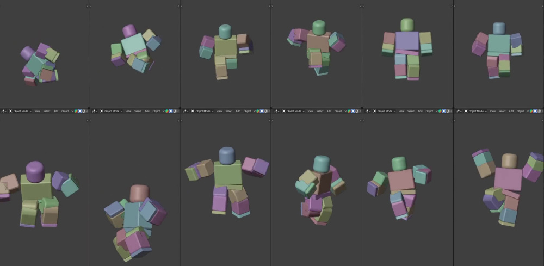544x266 pixels.
Task: Open editor type icon in first viewport header
Action: tap(3, 111)
